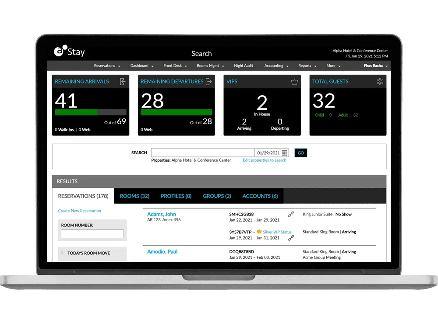
Task: Expand the Front Desk menu
Action: click(x=175, y=66)
